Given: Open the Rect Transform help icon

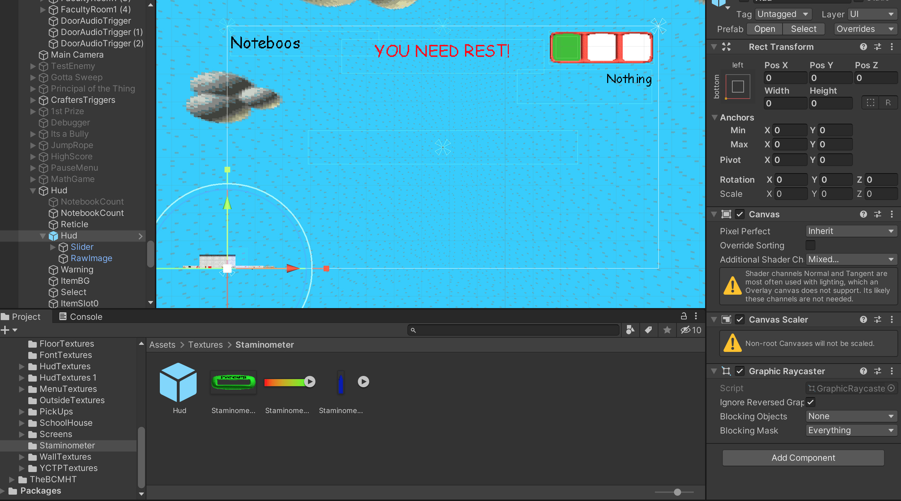Looking at the screenshot, I should tap(864, 47).
